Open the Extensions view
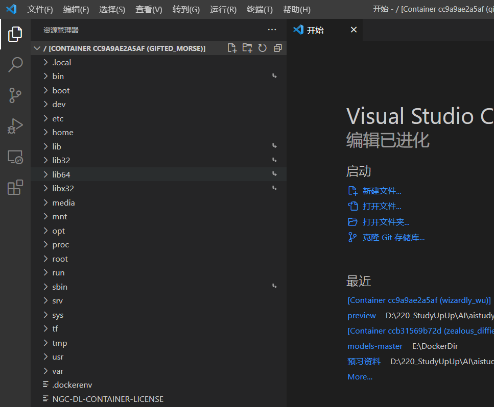Image resolution: width=494 pixels, height=407 pixels. (15, 188)
